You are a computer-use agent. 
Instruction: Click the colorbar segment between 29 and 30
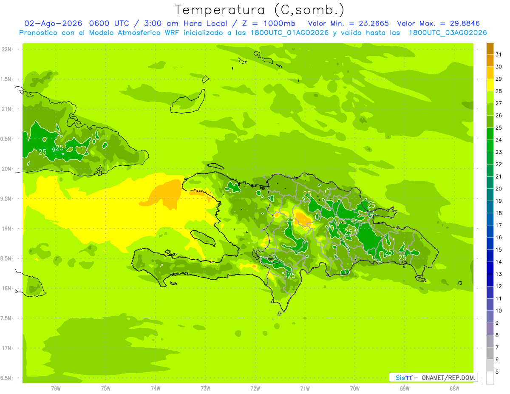click(490, 73)
